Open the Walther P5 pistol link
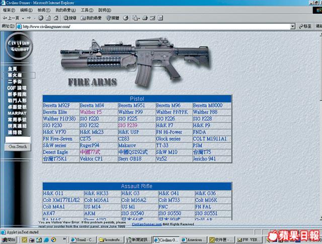 [91, 112]
